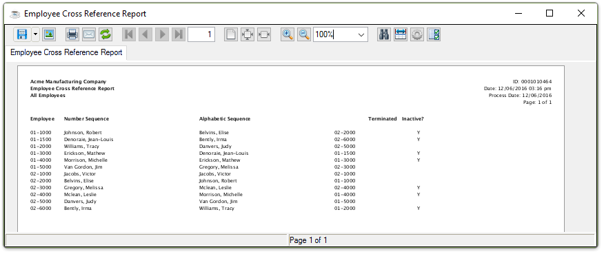Viewport: 604px width, 254px height.
Task: Go to the previous page button
Action: 145,34
